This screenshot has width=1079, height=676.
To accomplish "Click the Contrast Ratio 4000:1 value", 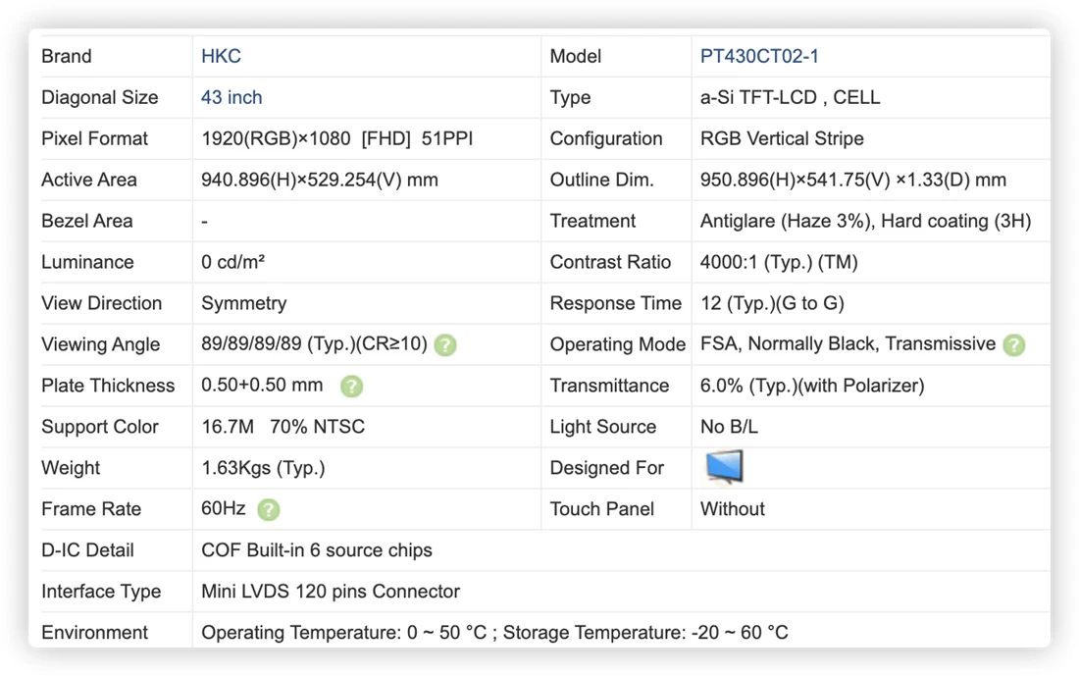I will click(778, 262).
